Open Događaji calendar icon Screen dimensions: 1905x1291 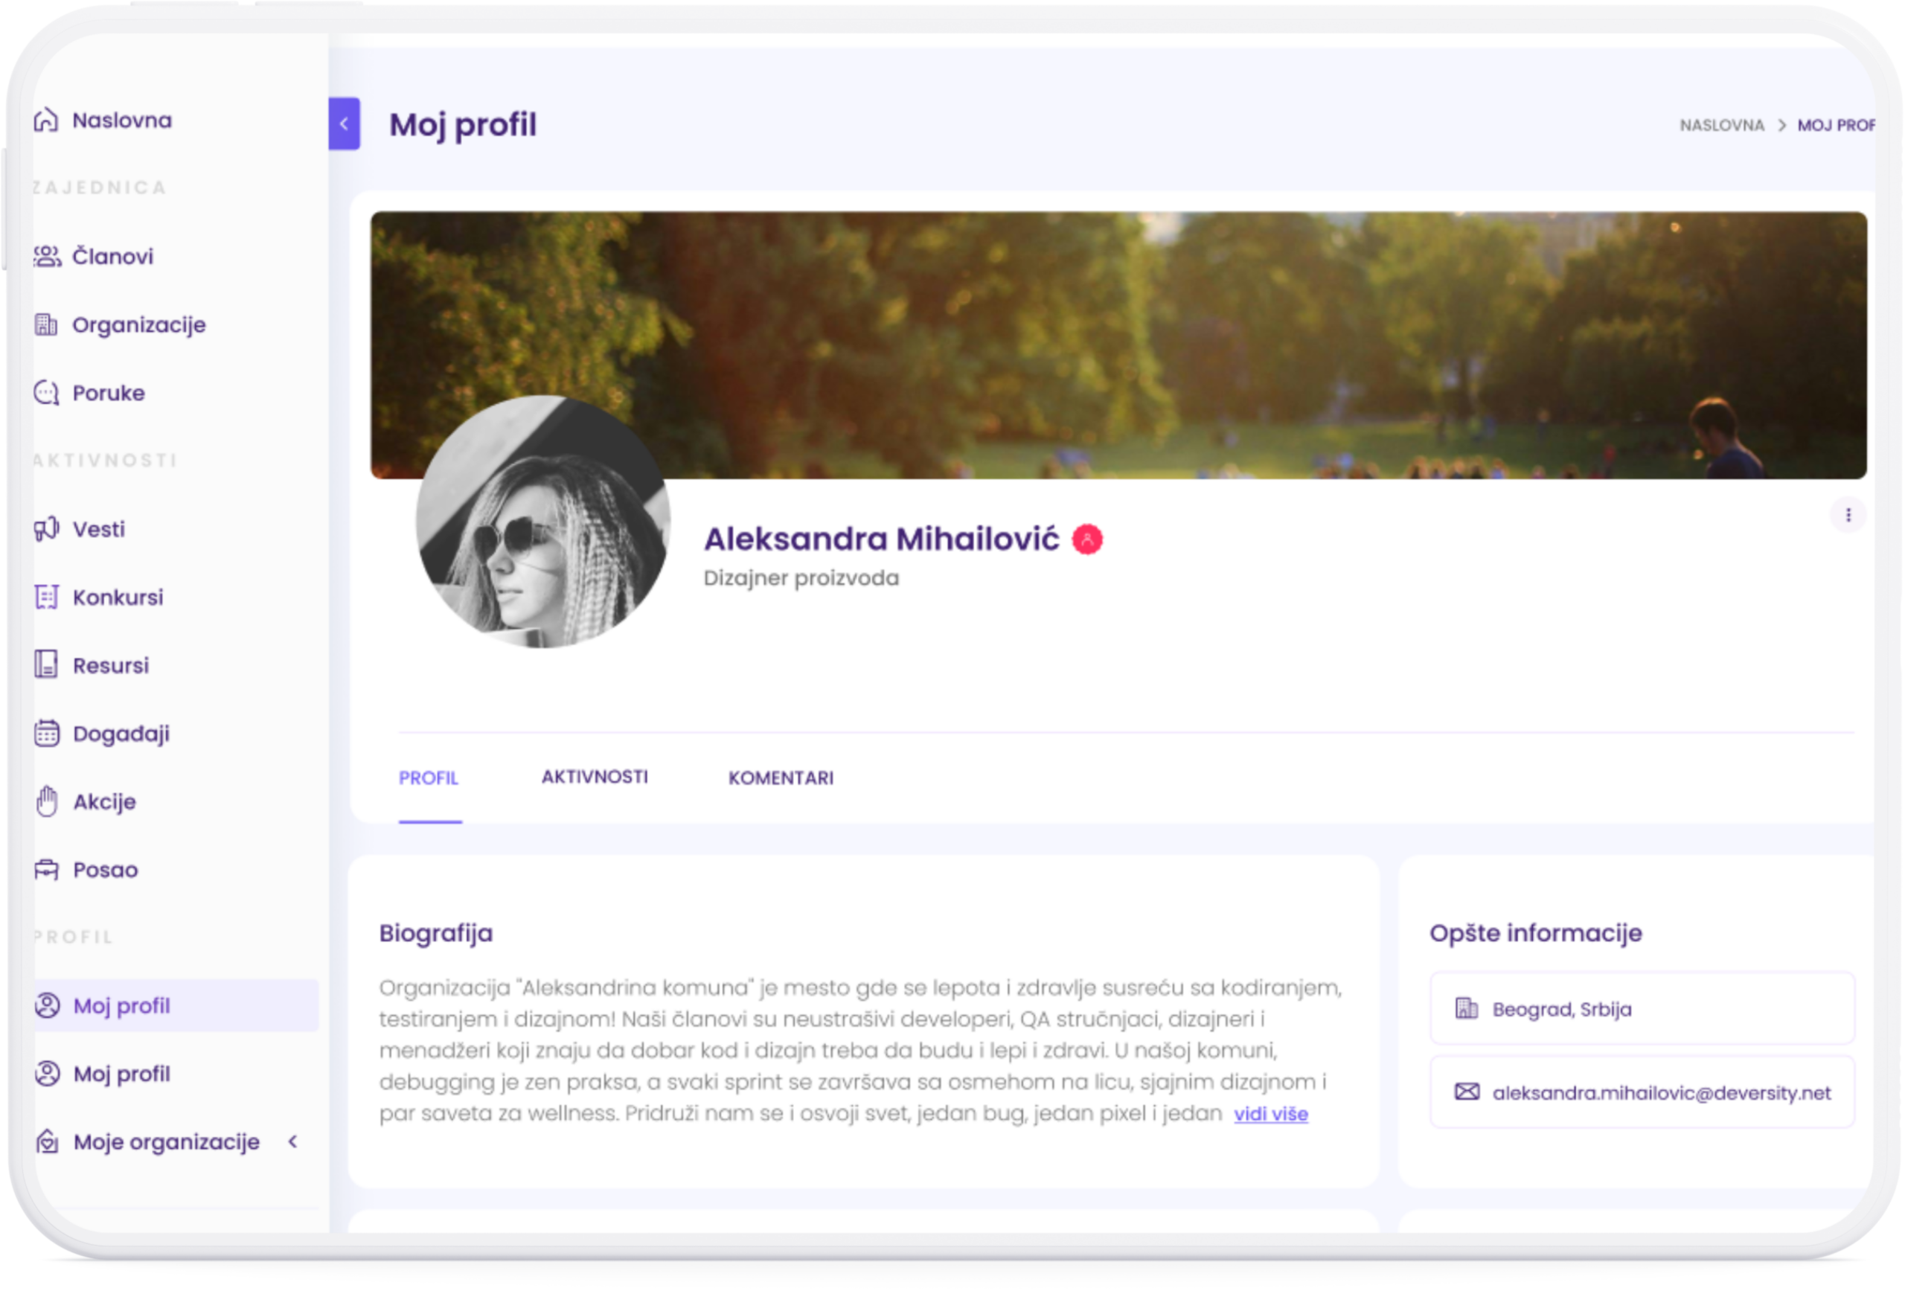click(x=47, y=733)
